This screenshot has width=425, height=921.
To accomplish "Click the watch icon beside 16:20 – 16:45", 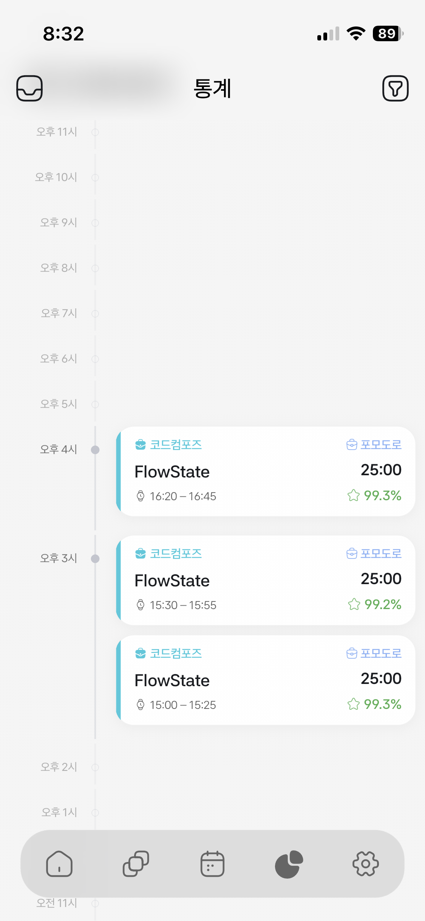I will tap(141, 496).
